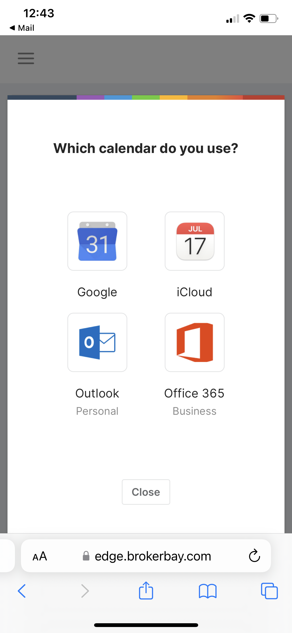The width and height of the screenshot is (292, 633).
Task: Tap the 12:43 clock
Action: (39, 13)
